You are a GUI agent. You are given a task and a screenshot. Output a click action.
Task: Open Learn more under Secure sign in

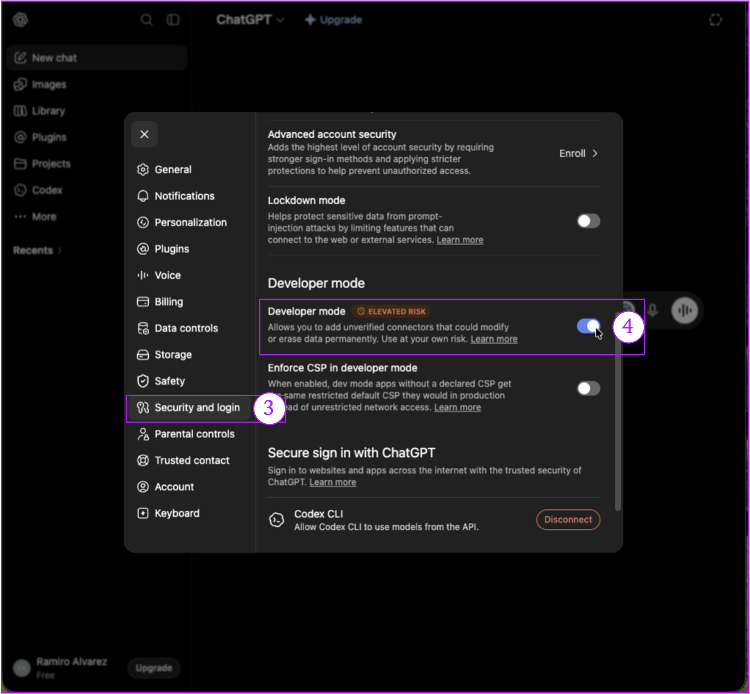pos(333,482)
